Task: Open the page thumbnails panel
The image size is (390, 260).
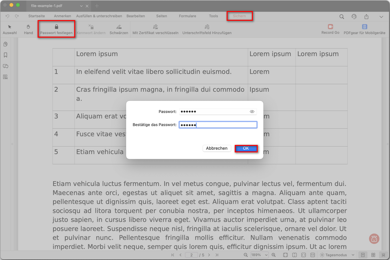Action: [x=5, y=44]
